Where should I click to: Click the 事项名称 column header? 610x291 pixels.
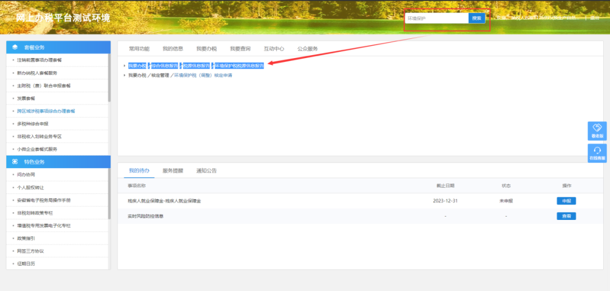tap(137, 186)
